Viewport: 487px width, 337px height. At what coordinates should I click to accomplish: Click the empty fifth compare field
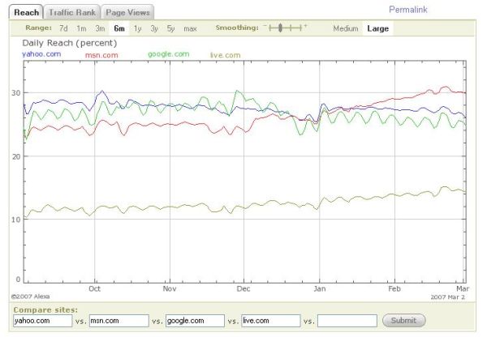(x=347, y=321)
